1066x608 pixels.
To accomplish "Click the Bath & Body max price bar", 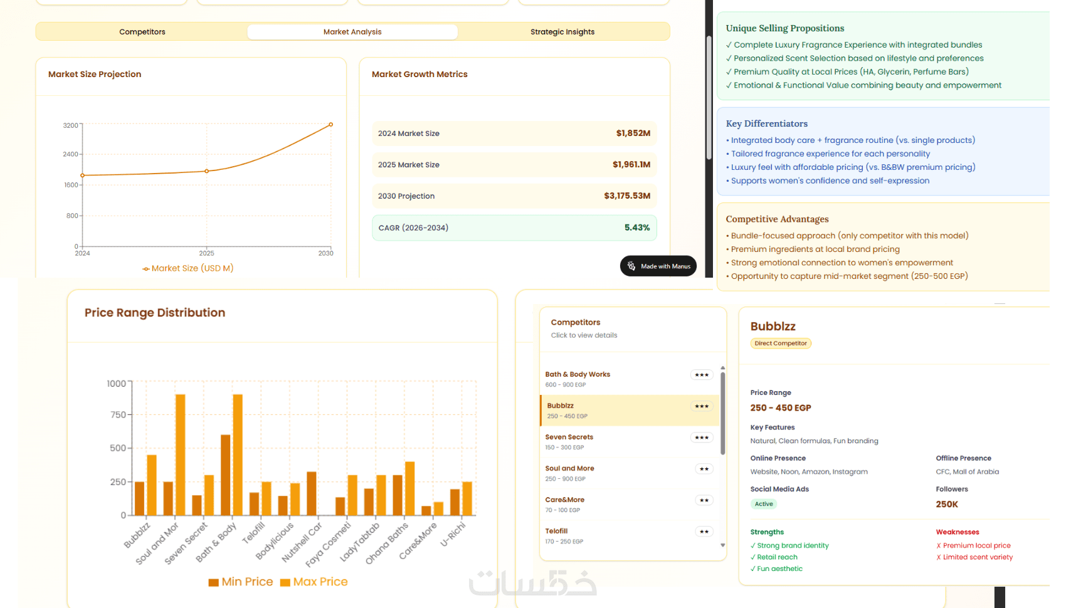I will 238,455.
